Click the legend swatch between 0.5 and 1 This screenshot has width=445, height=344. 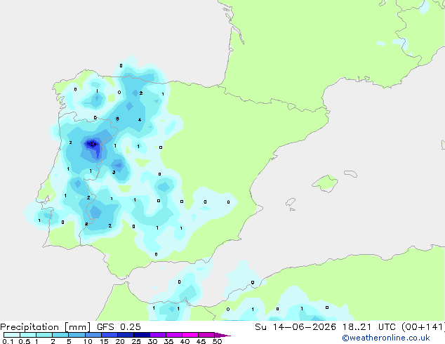click(28, 335)
